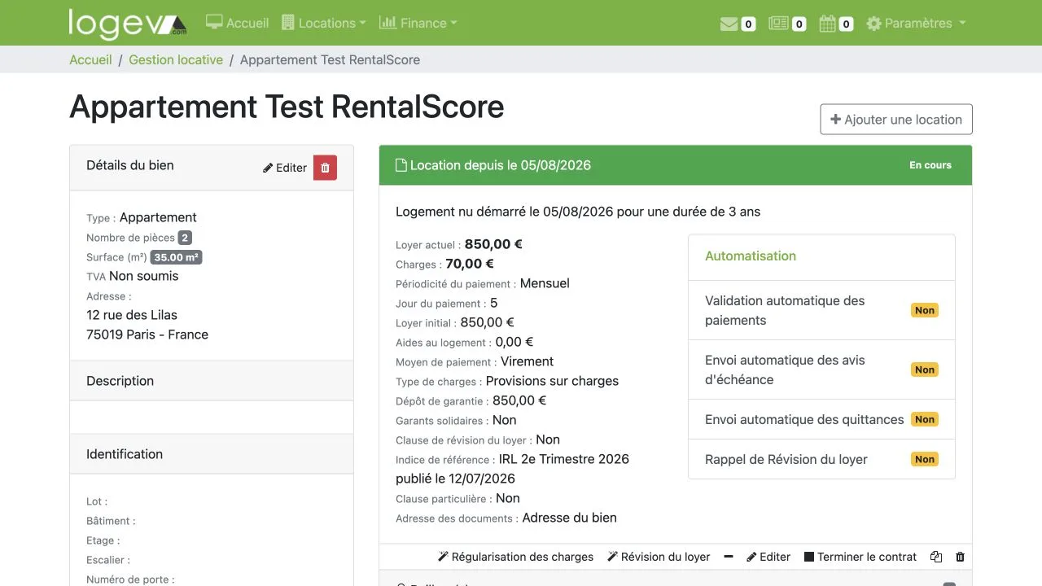Go to Gestion locative breadcrumb
Viewport: 1042px width, 586px height.
click(176, 59)
